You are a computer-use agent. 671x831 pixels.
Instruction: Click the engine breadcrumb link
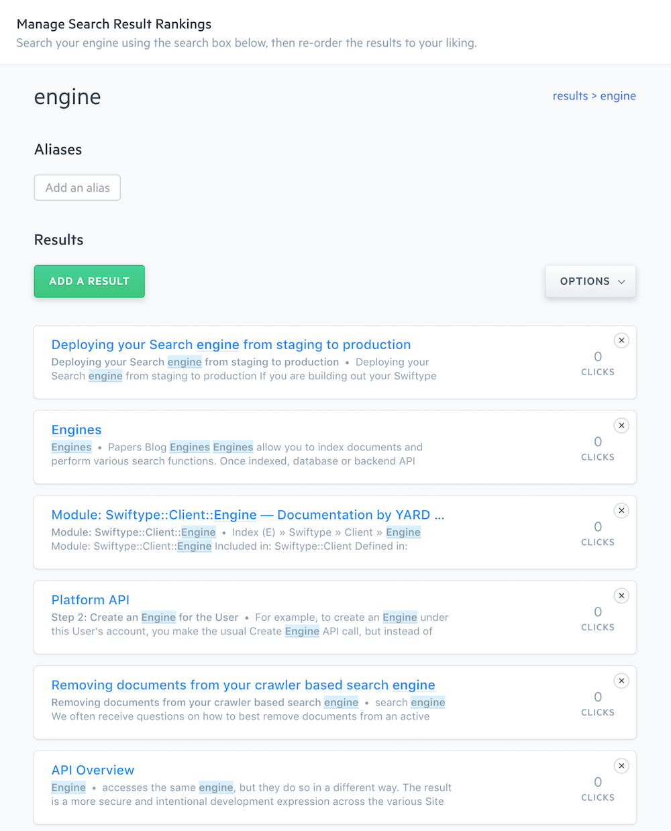(618, 96)
